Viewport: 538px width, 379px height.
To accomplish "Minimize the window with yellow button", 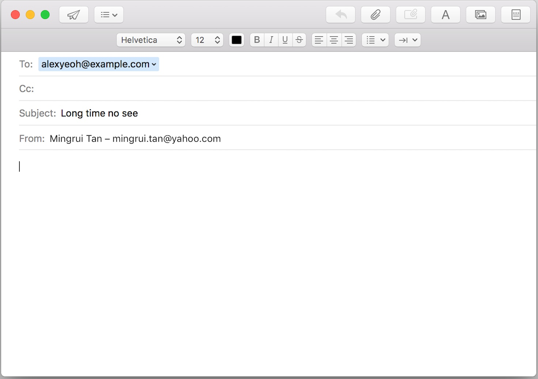I will tap(30, 15).
